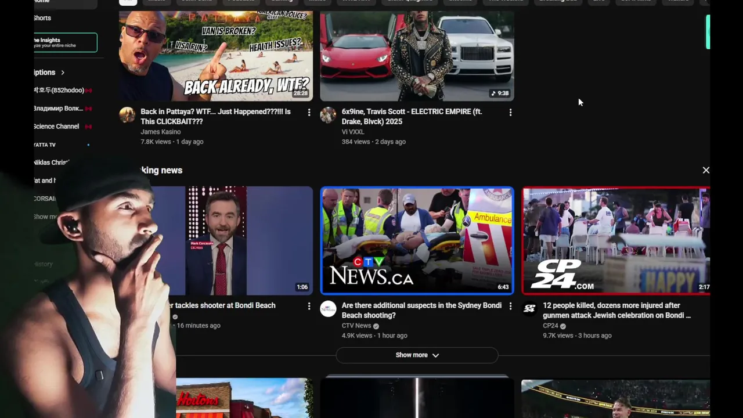Click 7.8K views · 1 day ago text
The width and height of the screenshot is (743, 418).
[x=172, y=142]
